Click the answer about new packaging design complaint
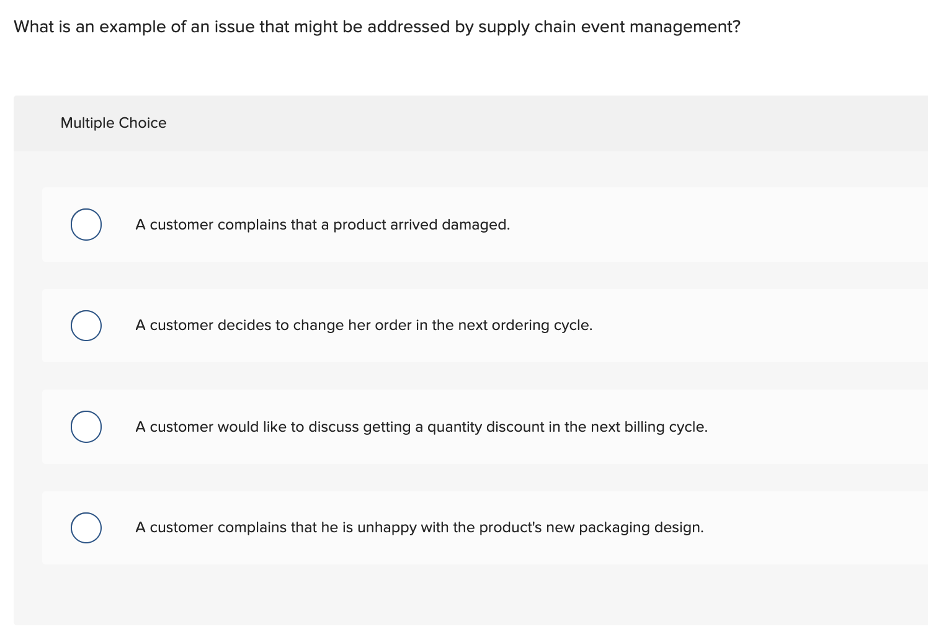Screen dimensions: 928x629 [x=420, y=528]
